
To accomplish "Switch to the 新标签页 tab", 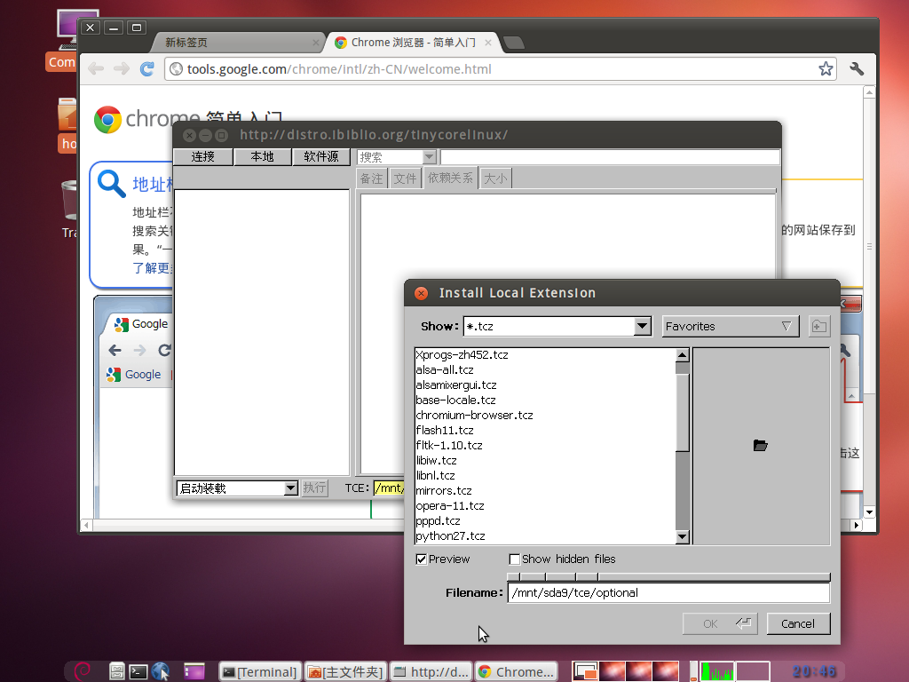I will (238, 43).
